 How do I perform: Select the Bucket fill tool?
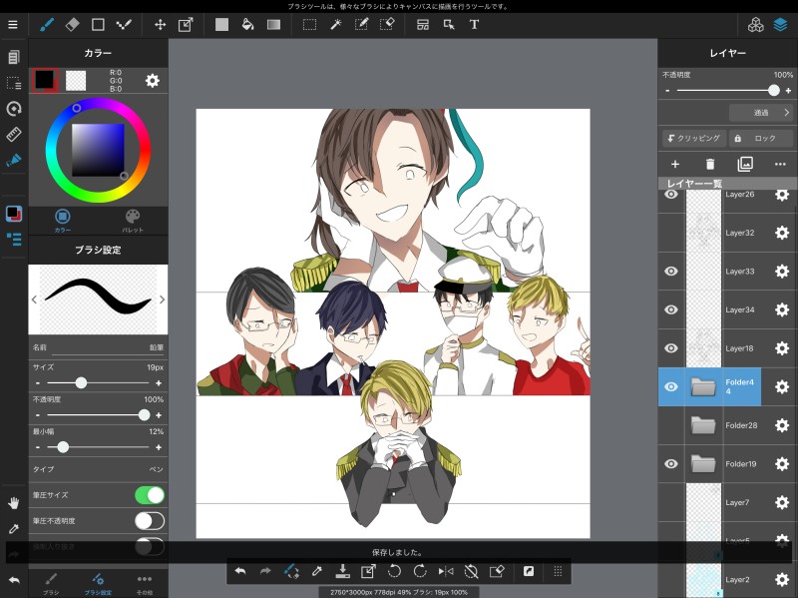coord(247,24)
